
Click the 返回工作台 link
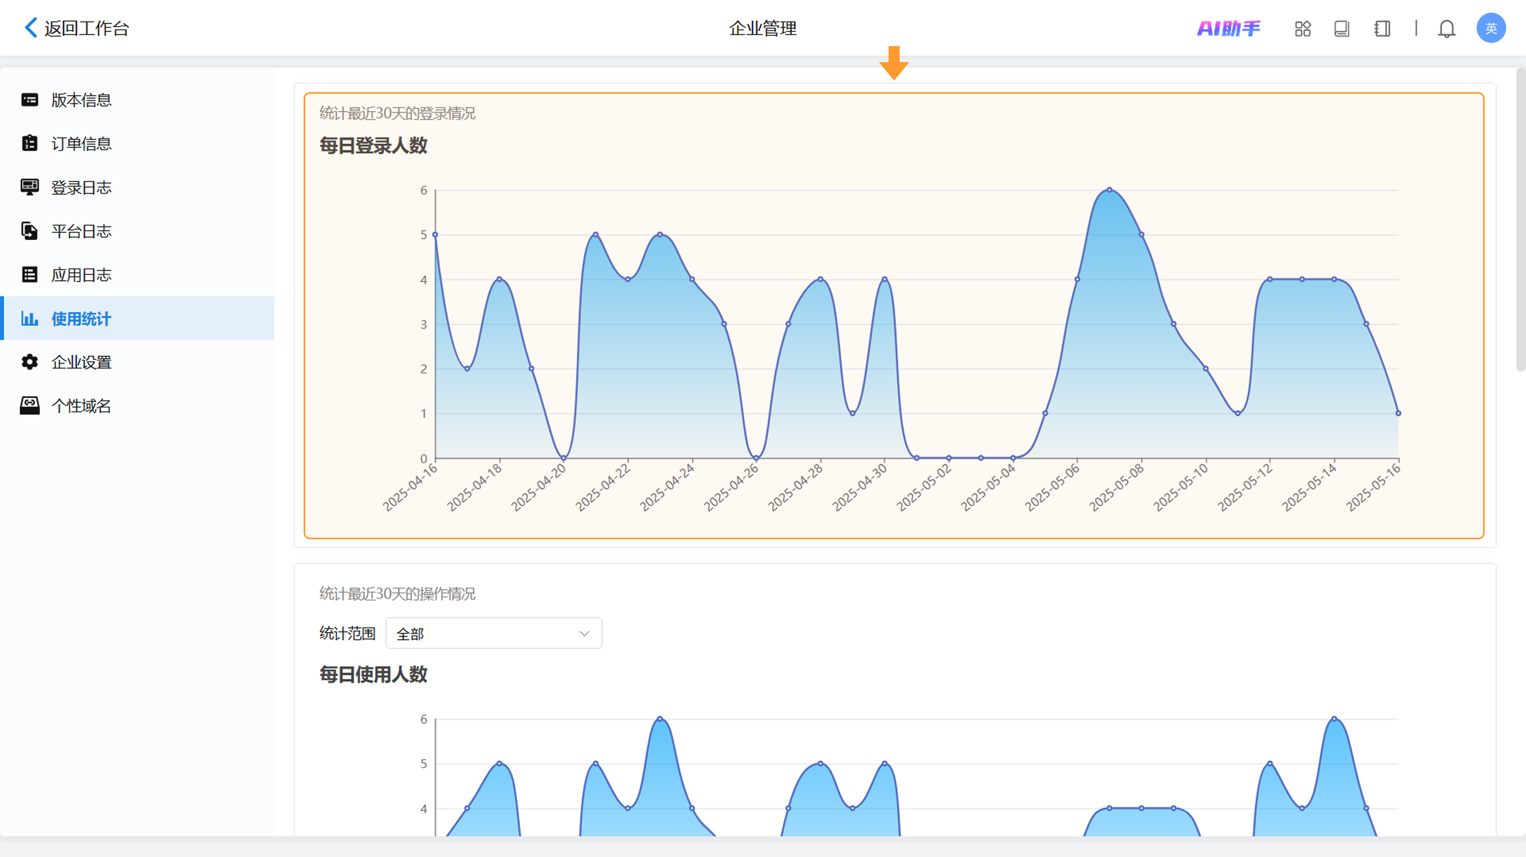tap(87, 28)
